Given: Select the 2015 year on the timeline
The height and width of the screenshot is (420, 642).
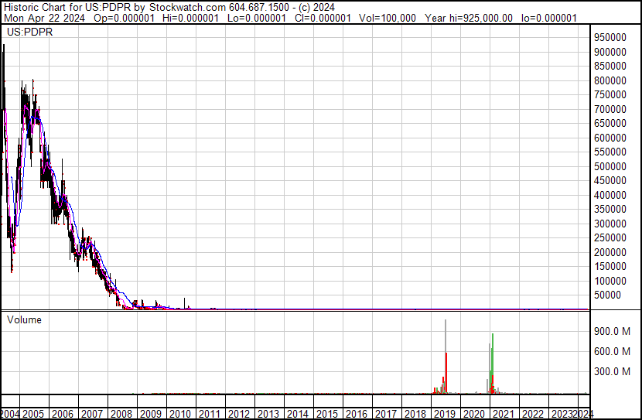Looking at the screenshot, I should [327, 415].
